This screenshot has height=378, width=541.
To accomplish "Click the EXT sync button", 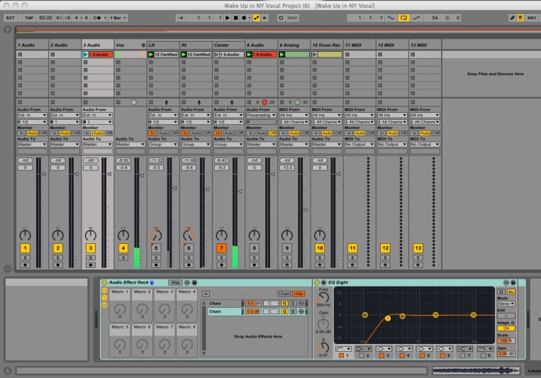I will coord(11,18).
